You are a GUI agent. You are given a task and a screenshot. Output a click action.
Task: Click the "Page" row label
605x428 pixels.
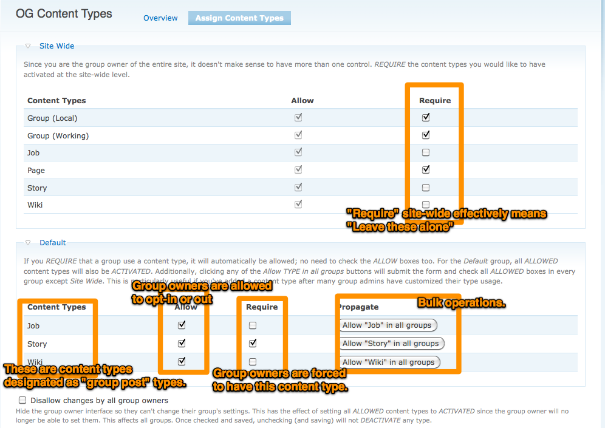pyautogui.click(x=36, y=171)
